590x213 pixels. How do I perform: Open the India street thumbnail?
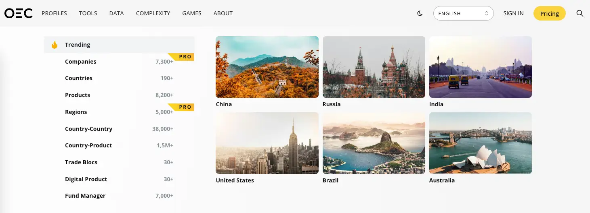pyautogui.click(x=481, y=67)
